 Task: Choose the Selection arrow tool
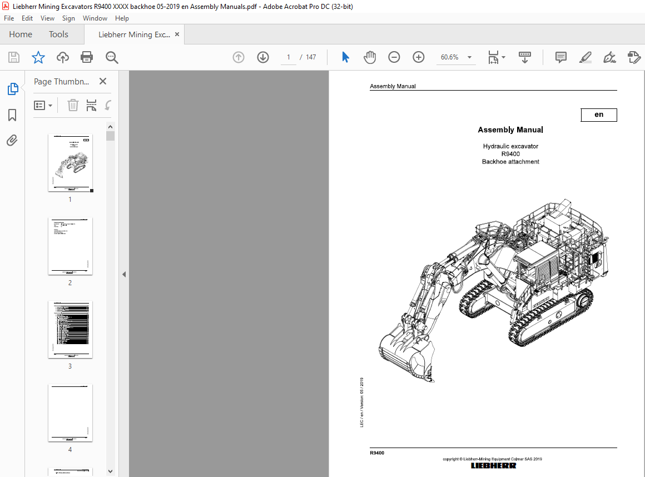click(345, 57)
